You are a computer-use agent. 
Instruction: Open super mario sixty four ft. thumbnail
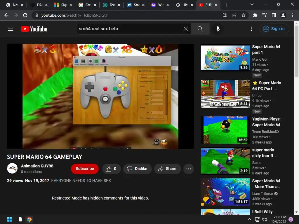coord(225,161)
